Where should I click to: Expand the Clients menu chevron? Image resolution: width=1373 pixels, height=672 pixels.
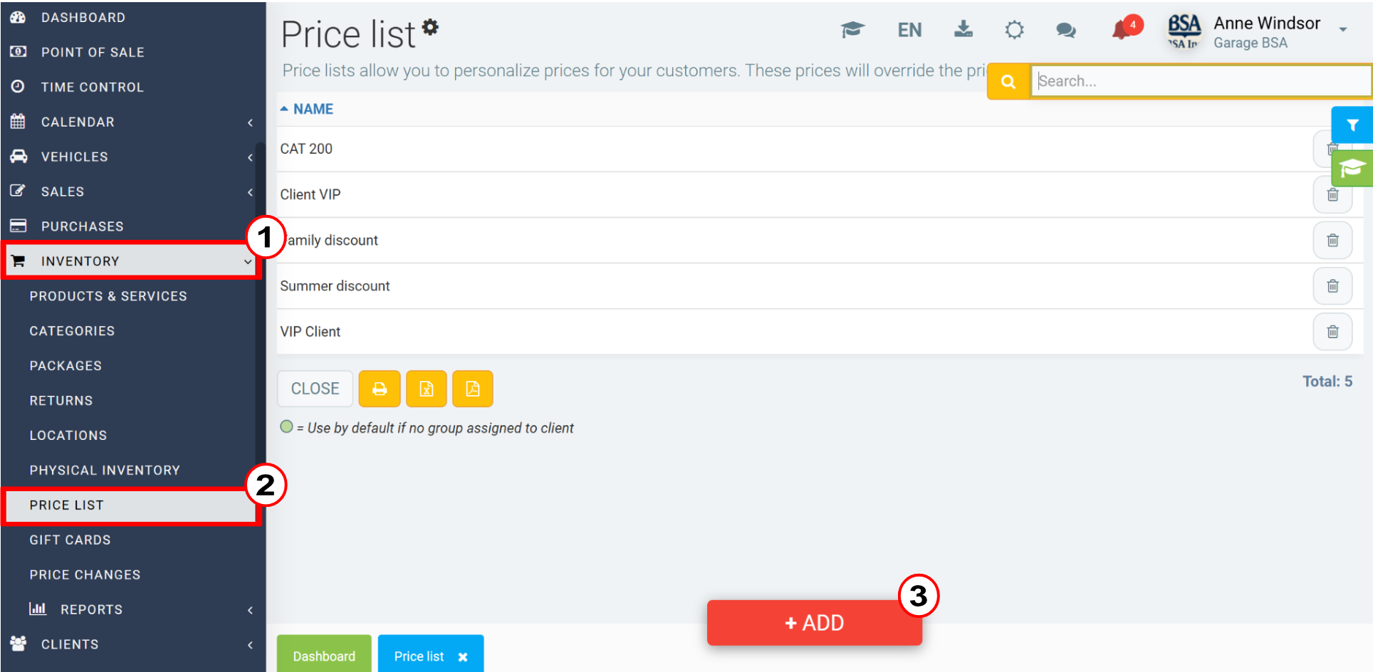(x=250, y=645)
